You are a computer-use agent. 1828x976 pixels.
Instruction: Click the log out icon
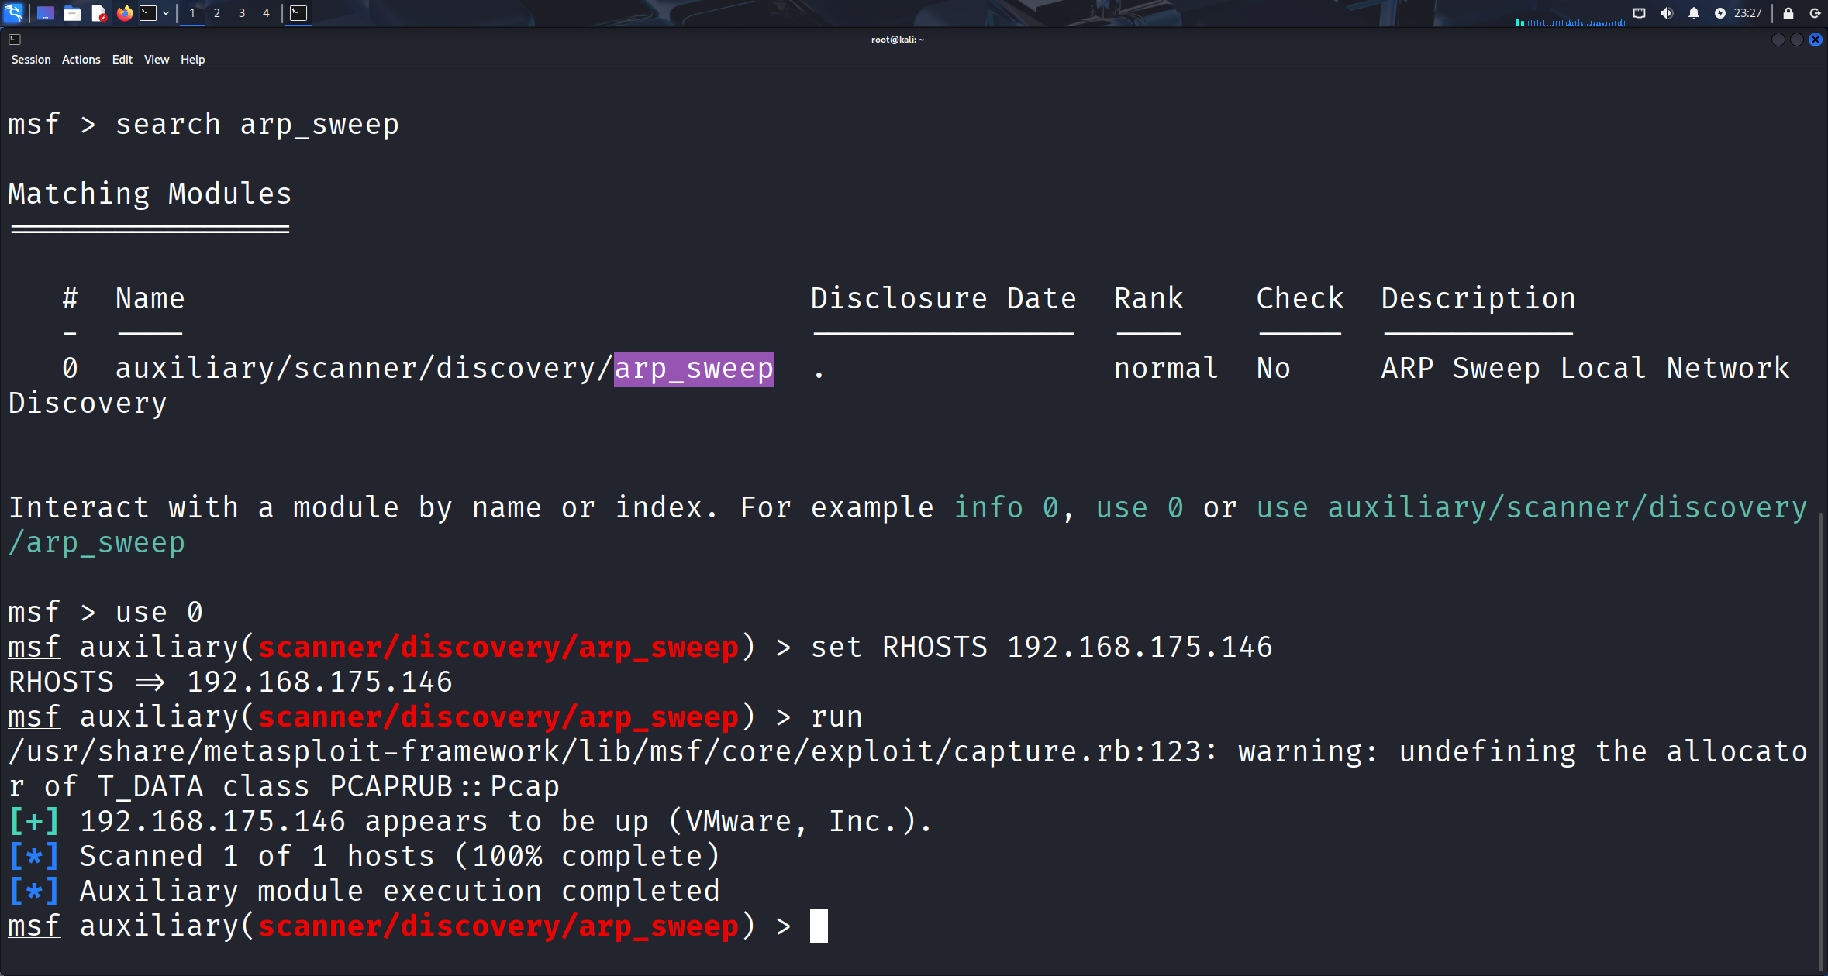tap(1815, 12)
